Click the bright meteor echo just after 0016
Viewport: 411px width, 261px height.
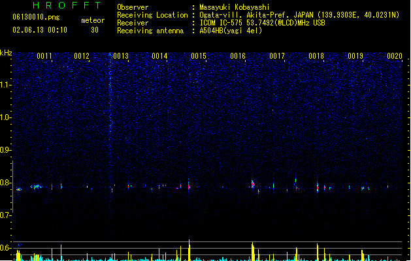[x=253, y=184]
